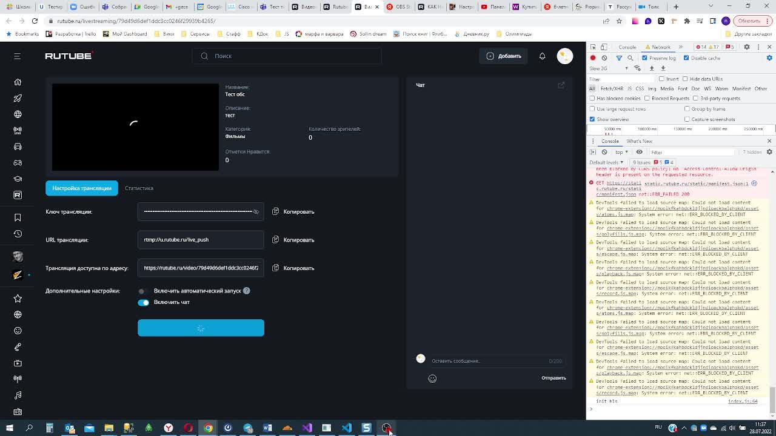Filter network requests by Fetch/XHR
The width and height of the screenshot is (776, 436).
click(x=612, y=88)
